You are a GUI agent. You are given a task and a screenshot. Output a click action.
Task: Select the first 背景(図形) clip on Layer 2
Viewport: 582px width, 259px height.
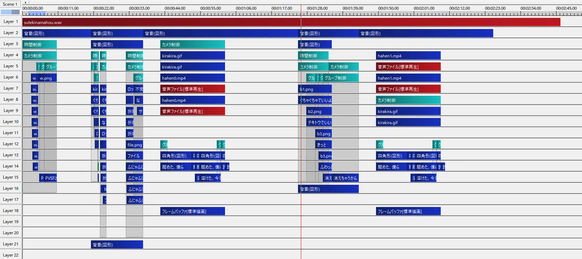[x=57, y=33]
